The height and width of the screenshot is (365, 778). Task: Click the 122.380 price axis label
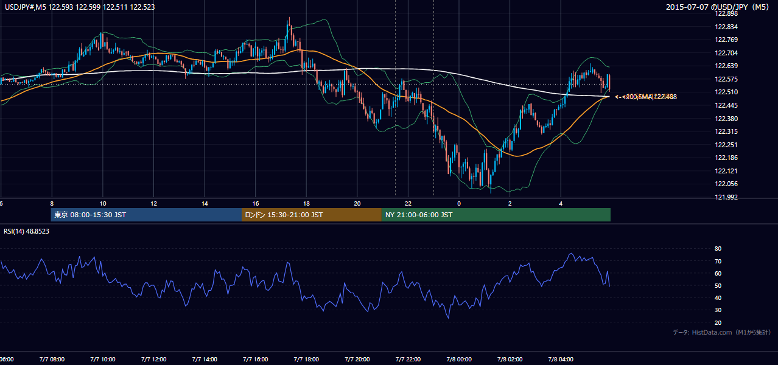pyautogui.click(x=725, y=119)
